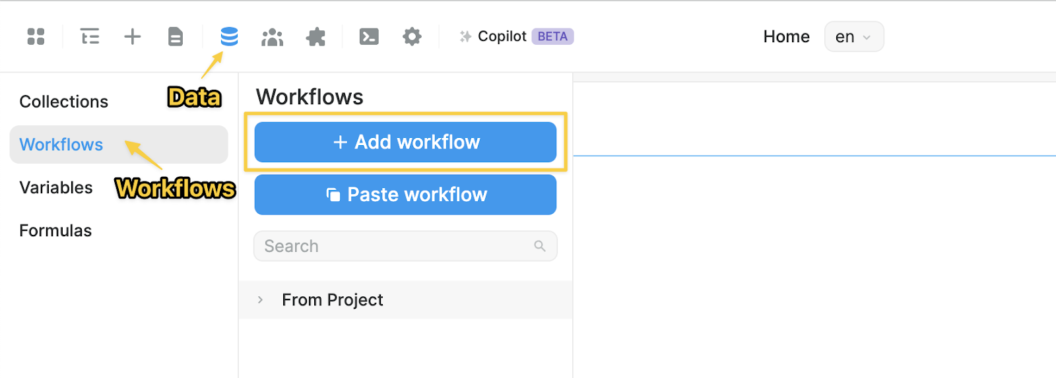
Task: Open the tree structure view icon
Action: [90, 36]
